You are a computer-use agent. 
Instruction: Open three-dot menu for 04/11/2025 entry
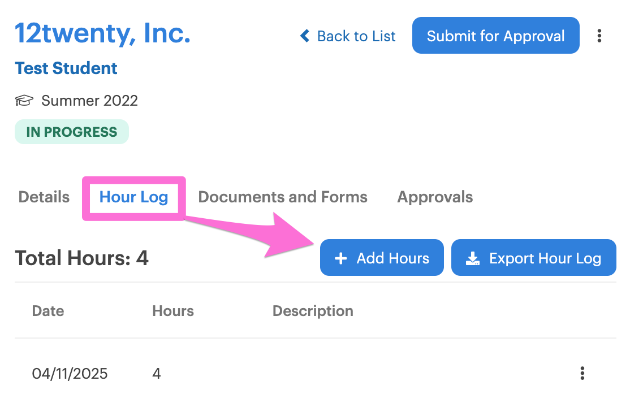tap(582, 373)
